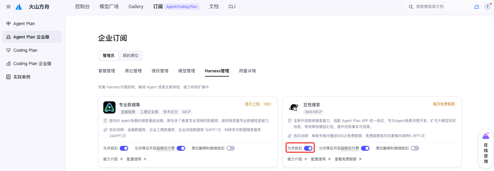
Task: Click 豆包搜索 能力介绍 external arrow icon
Action: [x=305, y=159]
